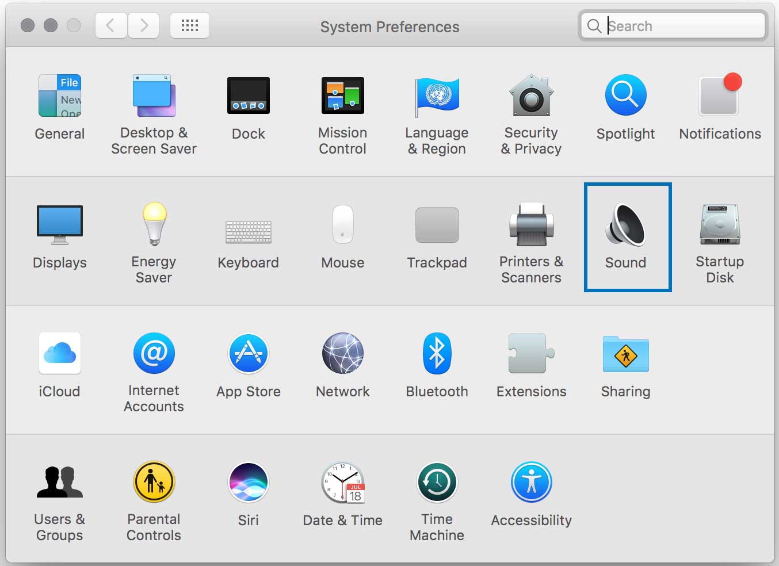Open Security & Privacy settings
This screenshot has width=779, height=566.
531,114
